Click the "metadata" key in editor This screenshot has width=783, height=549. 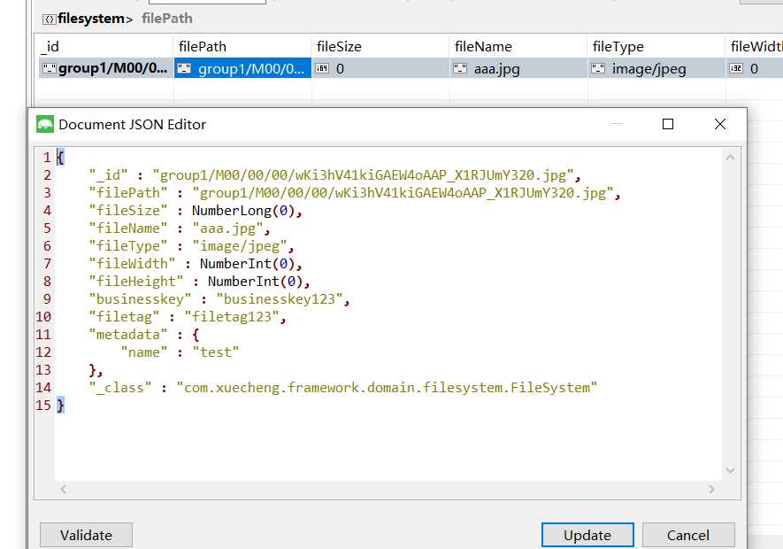click(x=127, y=335)
